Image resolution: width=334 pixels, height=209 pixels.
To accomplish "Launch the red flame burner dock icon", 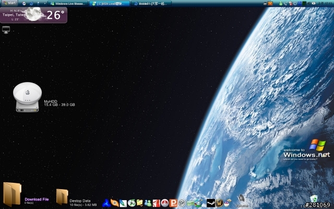I will (x=165, y=203).
